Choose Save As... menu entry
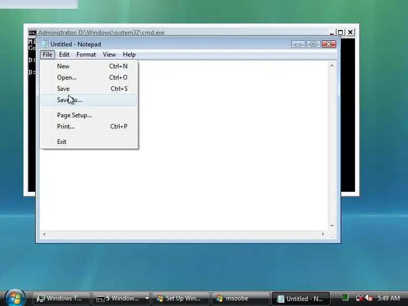This screenshot has height=306, width=408. tap(89, 100)
